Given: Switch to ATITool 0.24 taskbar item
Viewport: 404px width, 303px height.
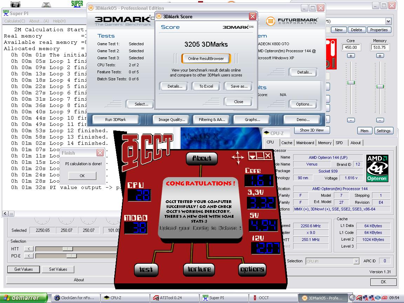Looking at the screenshot, I should 174,298.
